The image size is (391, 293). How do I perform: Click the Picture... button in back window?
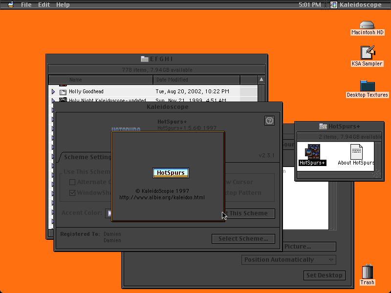tap(309, 247)
